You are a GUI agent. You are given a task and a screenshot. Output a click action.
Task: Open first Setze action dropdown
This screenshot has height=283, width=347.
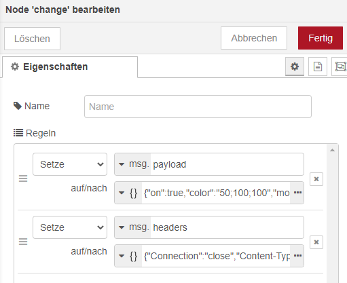tap(70, 164)
